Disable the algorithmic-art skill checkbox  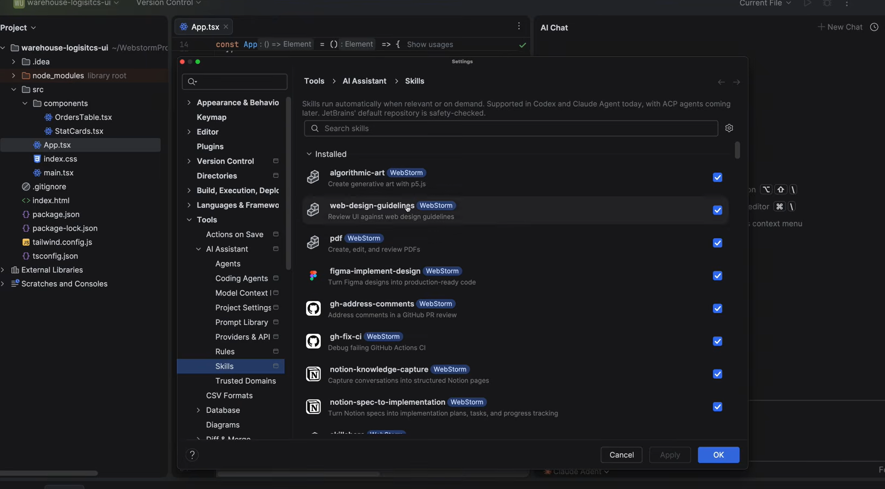click(717, 177)
